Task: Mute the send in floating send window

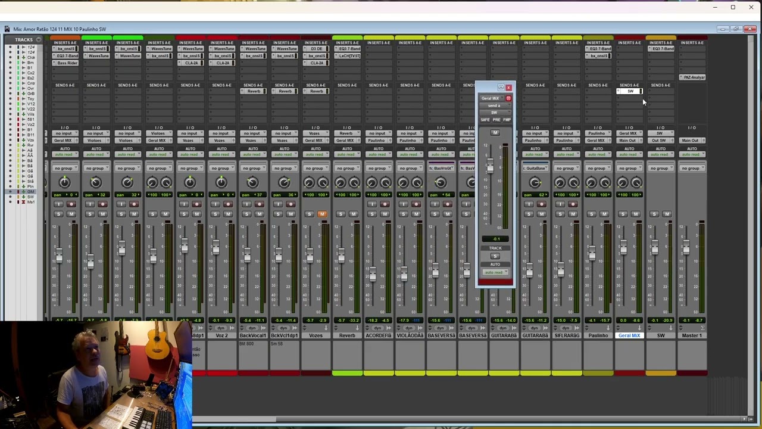Action: pos(495,133)
